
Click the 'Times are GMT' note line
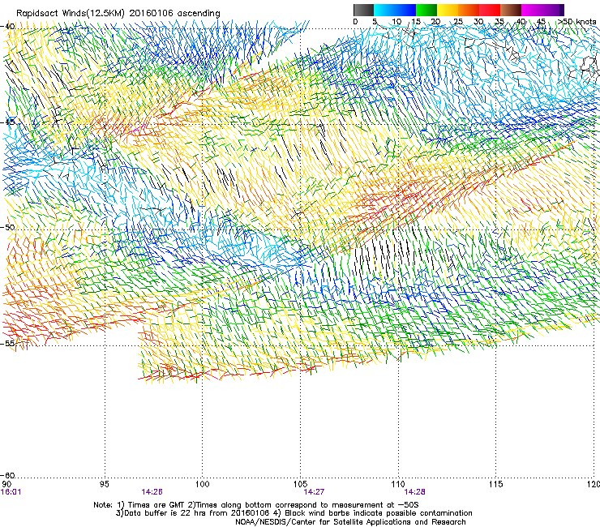pos(256,505)
